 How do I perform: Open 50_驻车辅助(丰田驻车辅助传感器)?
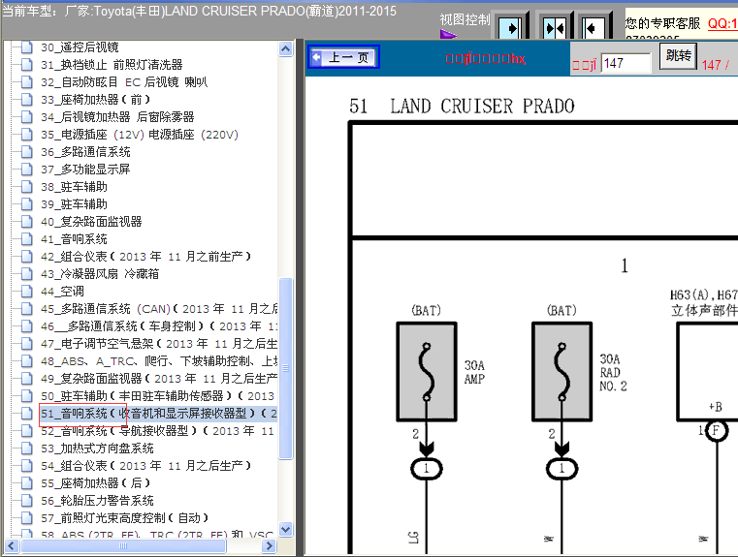[x=158, y=396]
